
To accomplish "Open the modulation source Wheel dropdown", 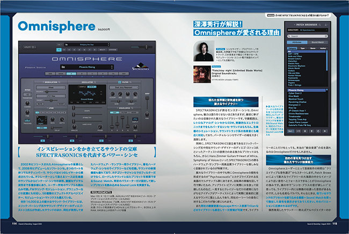I will coord(51,87).
